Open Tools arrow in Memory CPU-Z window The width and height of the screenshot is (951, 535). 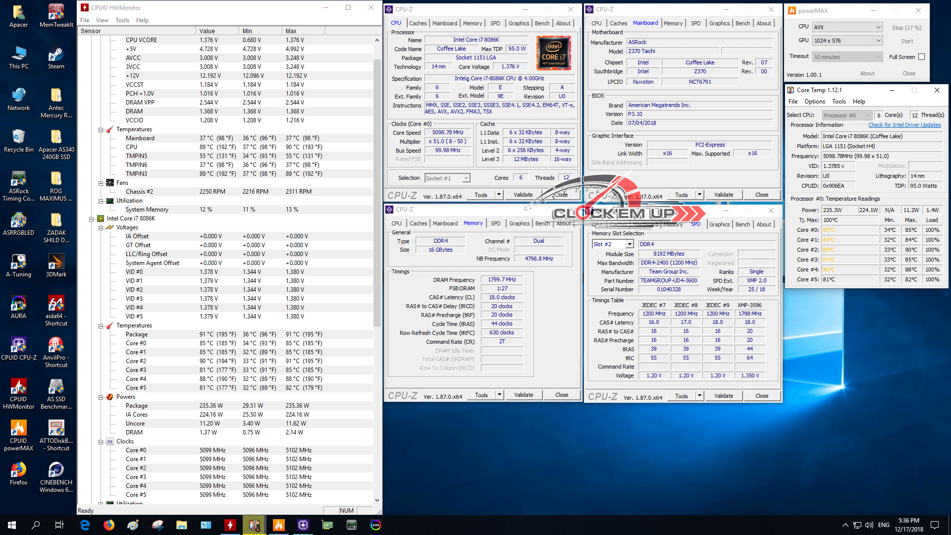499,395
